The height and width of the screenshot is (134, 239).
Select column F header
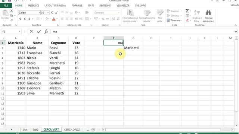pos(114,38)
